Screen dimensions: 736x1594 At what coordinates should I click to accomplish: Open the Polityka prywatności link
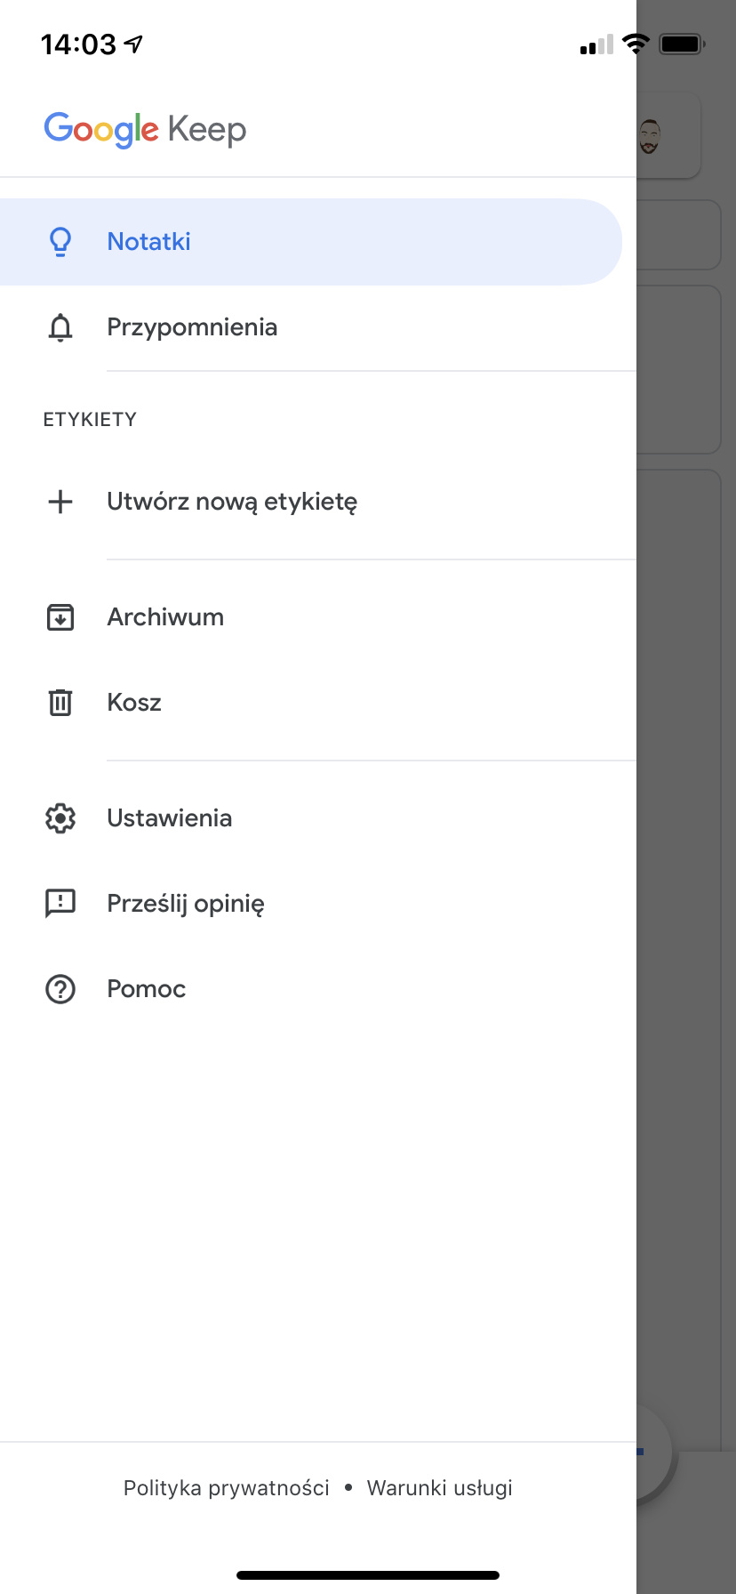point(227,1488)
